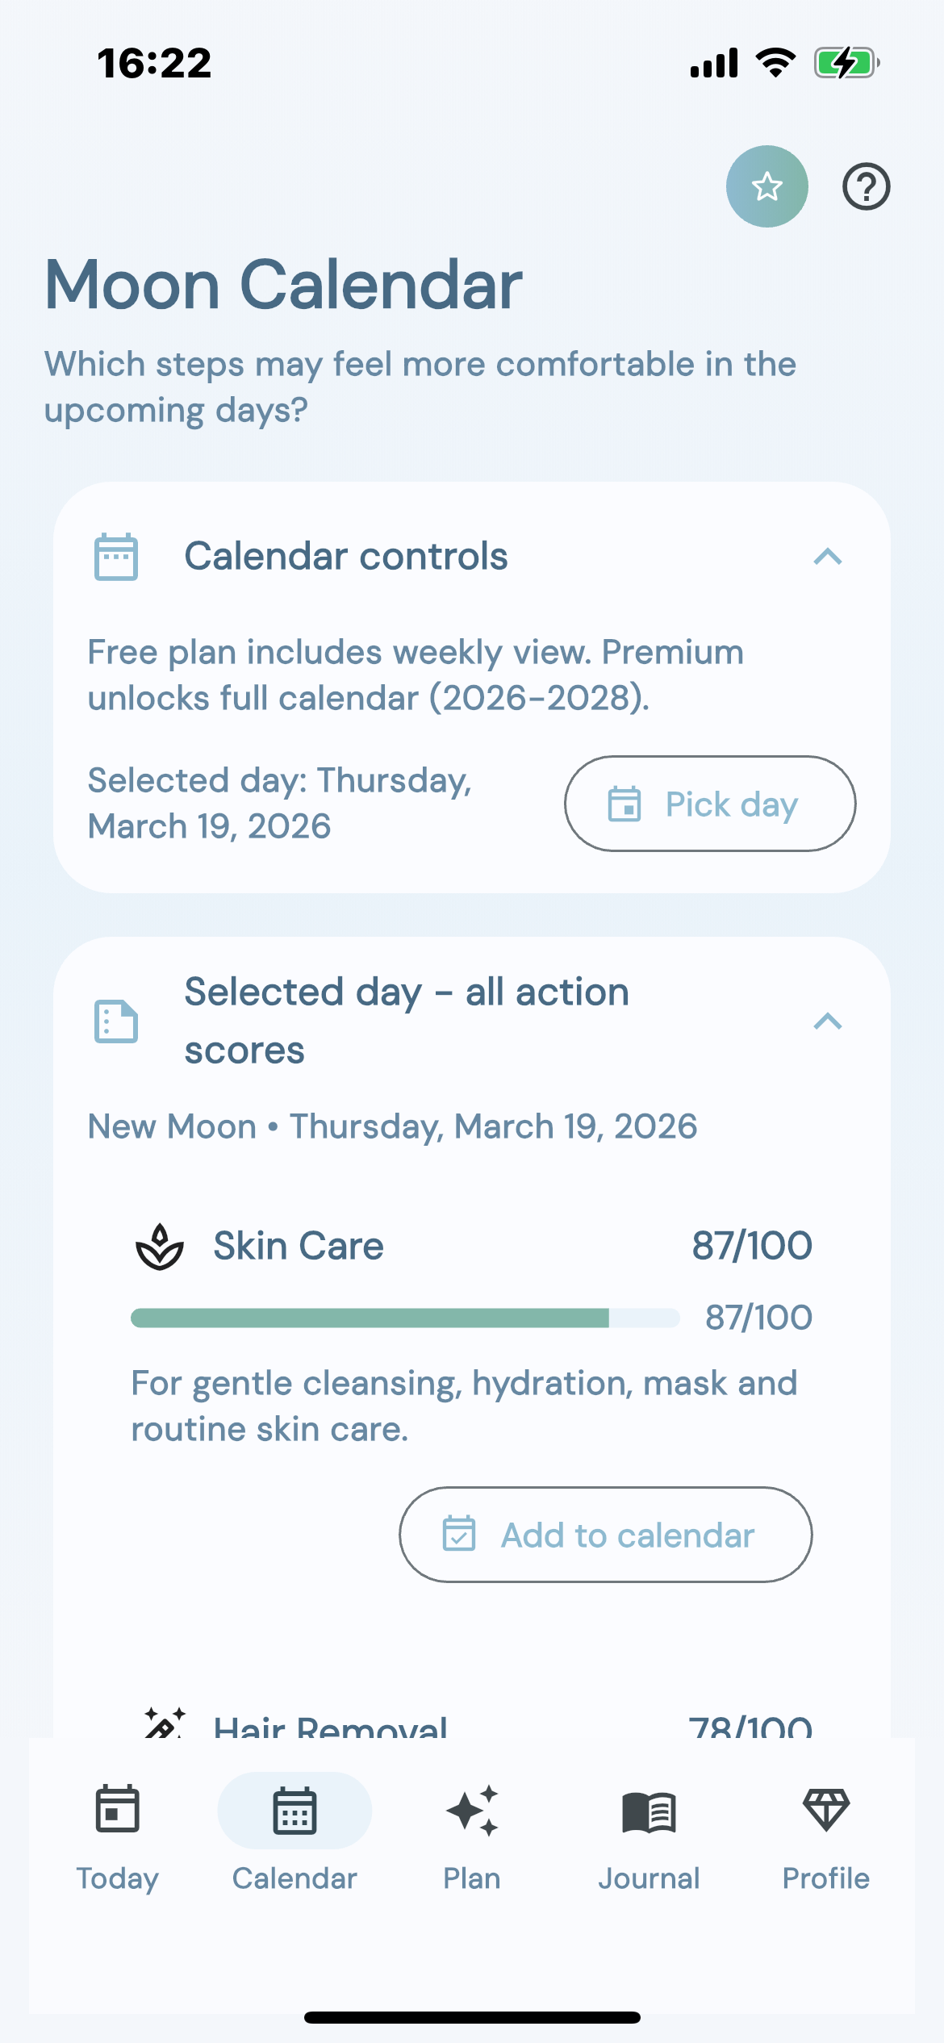Collapse the Calendar controls section

pyautogui.click(x=828, y=557)
